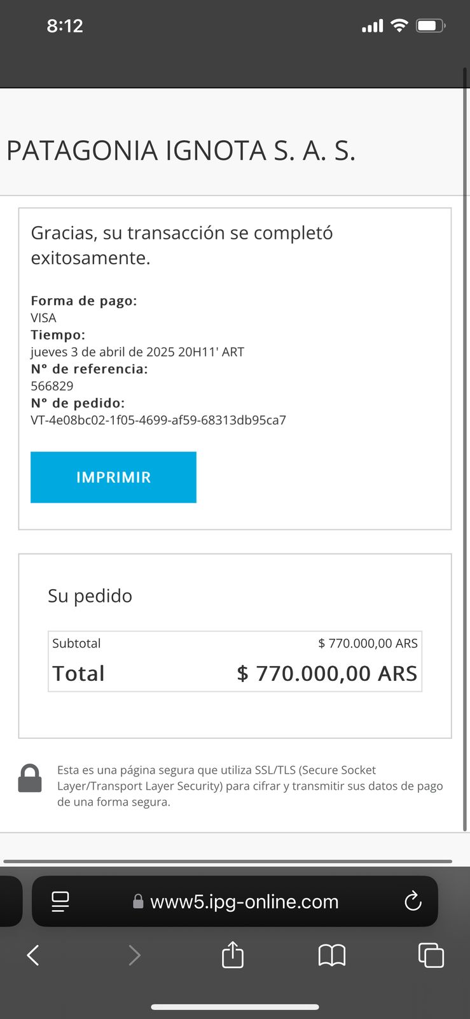Reload the page in address bar
The width and height of the screenshot is (470, 1019).
pos(413,901)
